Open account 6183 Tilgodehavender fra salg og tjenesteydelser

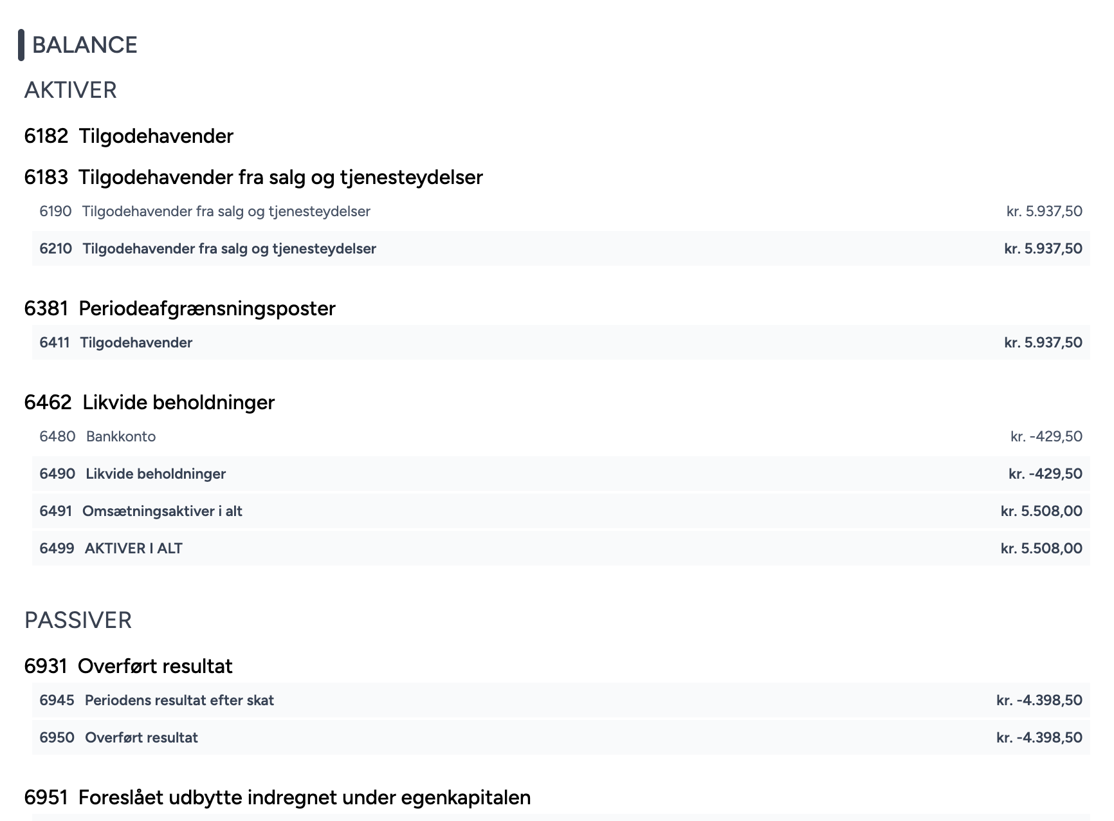click(254, 178)
